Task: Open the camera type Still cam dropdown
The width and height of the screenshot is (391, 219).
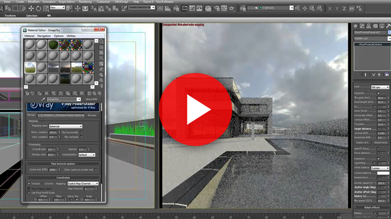Action: (x=380, y=87)
